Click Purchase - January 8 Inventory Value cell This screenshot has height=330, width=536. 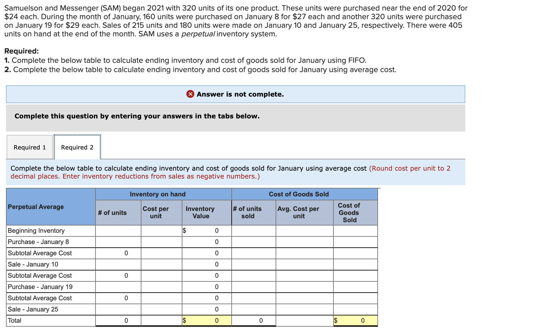click(207, 242)
